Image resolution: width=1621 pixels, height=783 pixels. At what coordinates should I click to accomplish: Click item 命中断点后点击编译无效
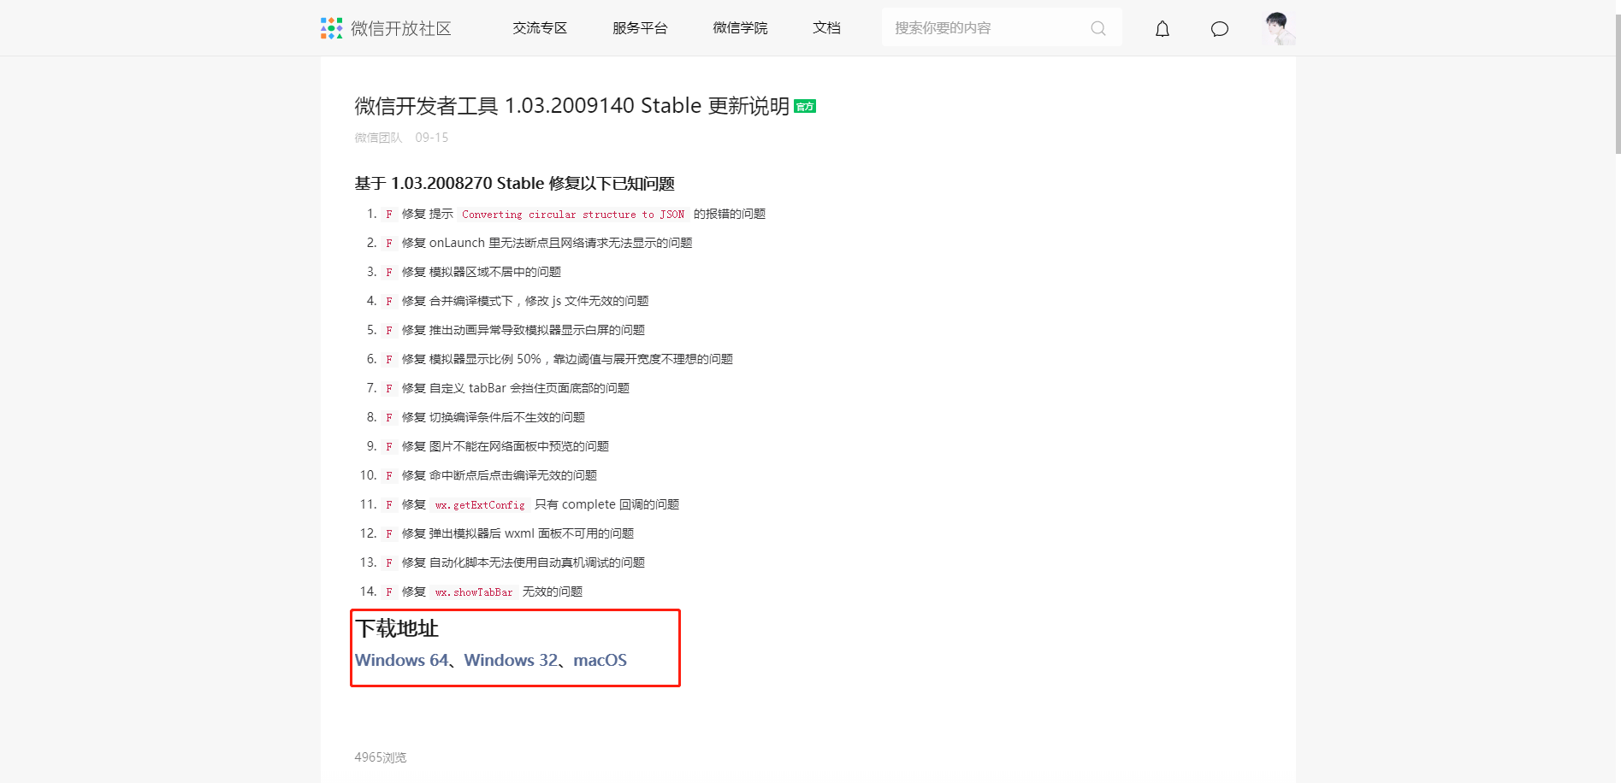pyautogui.click(x=500, y=475)
